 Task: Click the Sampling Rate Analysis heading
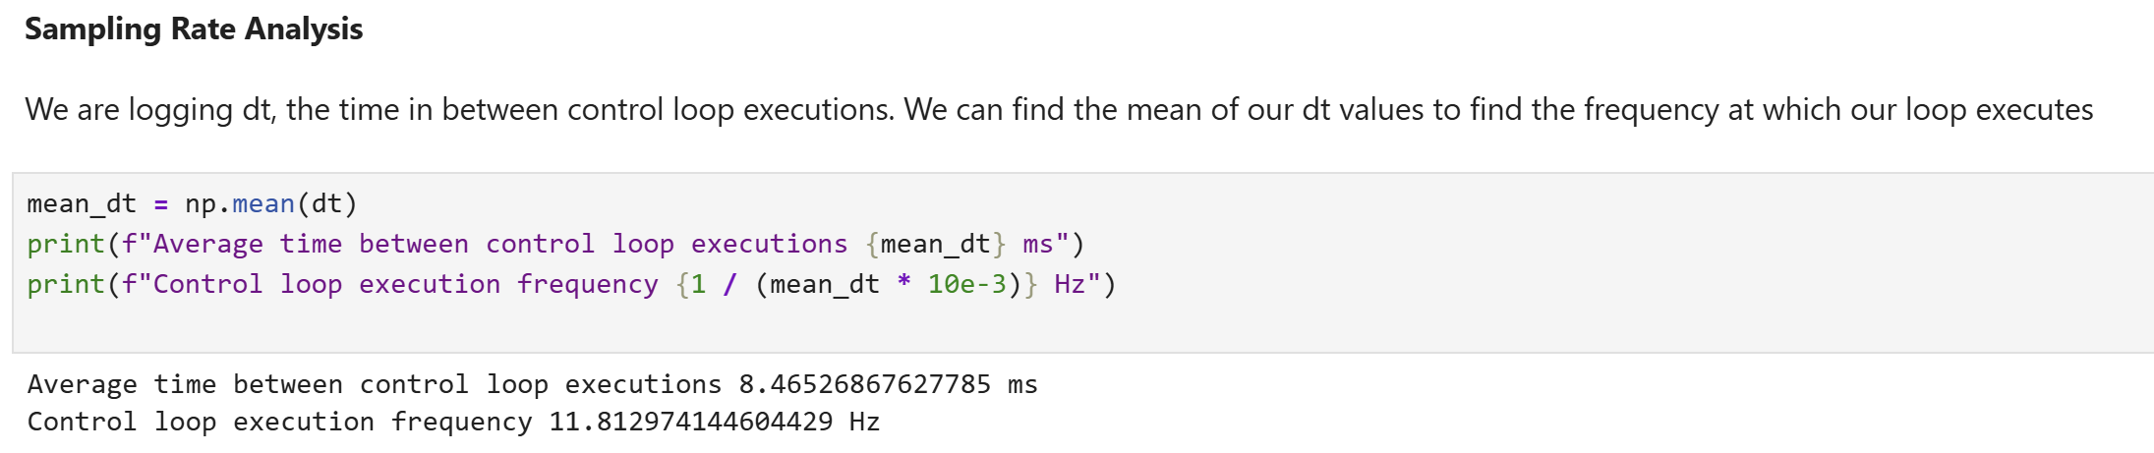tap(194, 29)
